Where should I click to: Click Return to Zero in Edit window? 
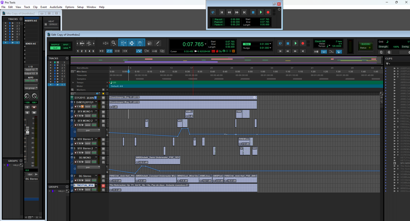click(x=280, y=51)
